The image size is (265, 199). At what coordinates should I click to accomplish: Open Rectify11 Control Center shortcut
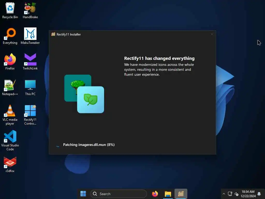30,115
